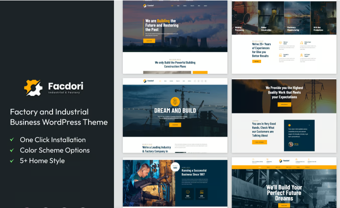Click We'll Build Your Perfect Future Dreams headline
Image resolution: width=340 pixels, height=208 pixels.
(284, 193)
